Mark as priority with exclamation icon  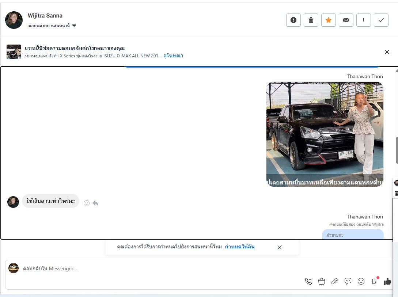pyautogui.click(x=364, y=20)
